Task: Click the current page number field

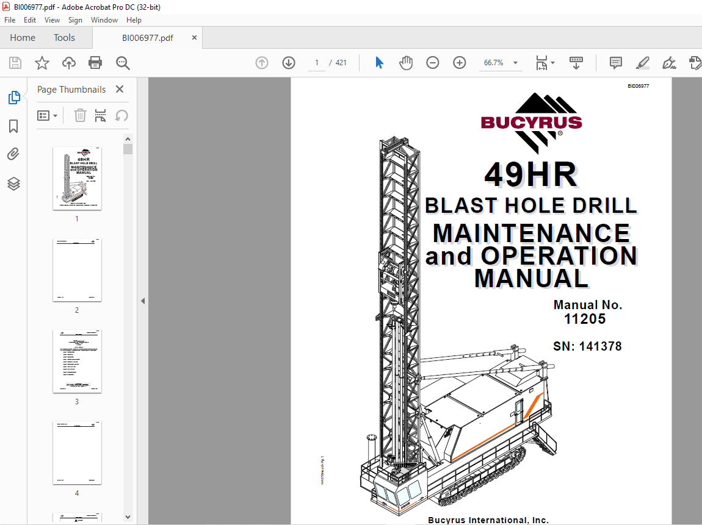Action: 317,63
